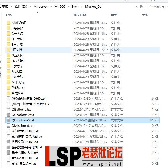Click the B等待房 folder icon
This screenshot has width=168, height=168.
9,28
